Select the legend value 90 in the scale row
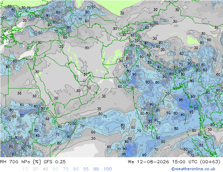 (x=76, y=169)
